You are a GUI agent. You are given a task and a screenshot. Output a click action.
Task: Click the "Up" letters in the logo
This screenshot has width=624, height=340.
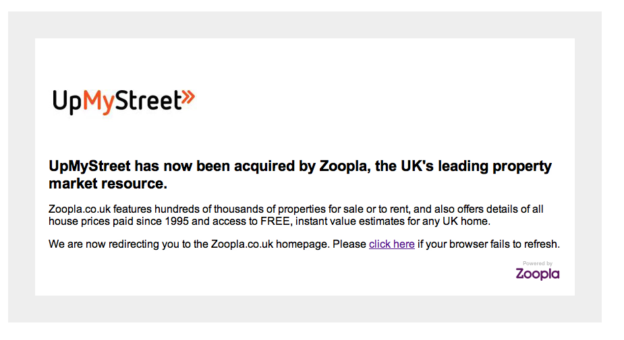pos(68,102)
